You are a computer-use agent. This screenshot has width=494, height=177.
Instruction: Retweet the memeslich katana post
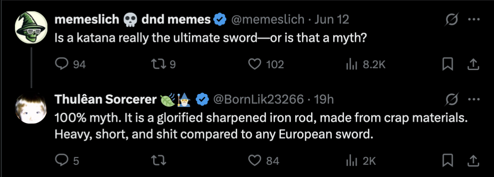[158, 65]
